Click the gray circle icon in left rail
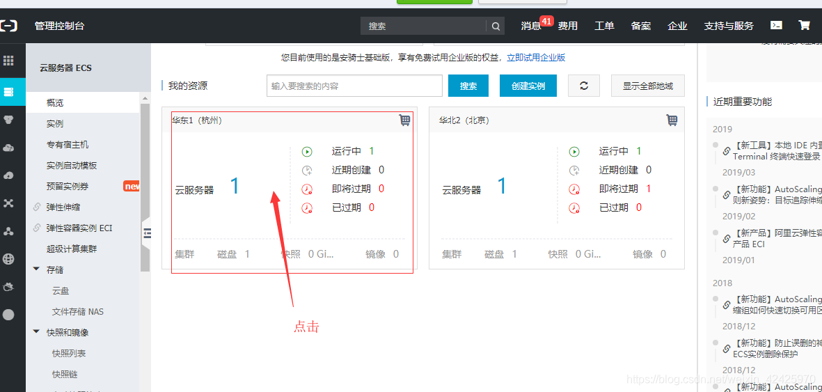Image resolution: width=822 pixels, height=392 pixels. [8, 315]
